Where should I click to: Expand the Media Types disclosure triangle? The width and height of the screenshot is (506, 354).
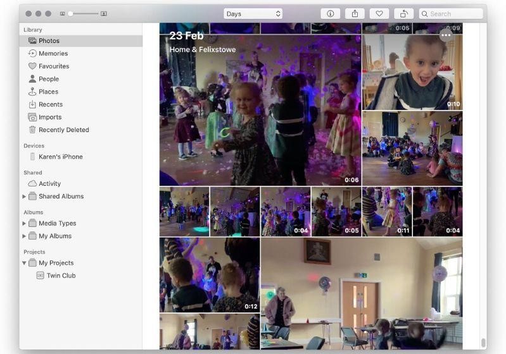coord(24,223)
